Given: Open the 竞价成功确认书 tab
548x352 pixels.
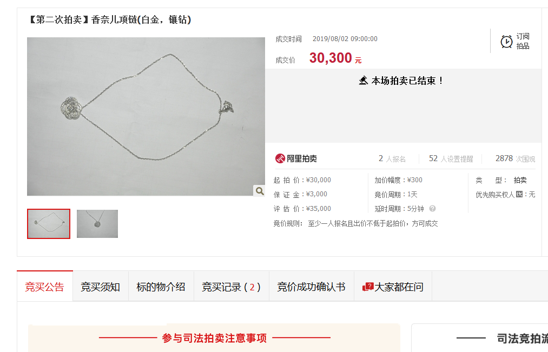Looking at the screenshot, I should [x=311, y=287].
